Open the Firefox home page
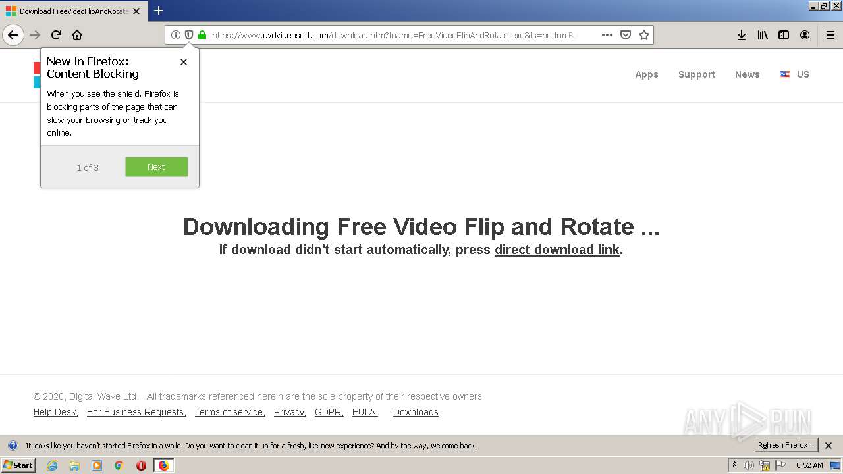Image resolution: width=843 pixels, height=474 pixels. pos(77,35)
